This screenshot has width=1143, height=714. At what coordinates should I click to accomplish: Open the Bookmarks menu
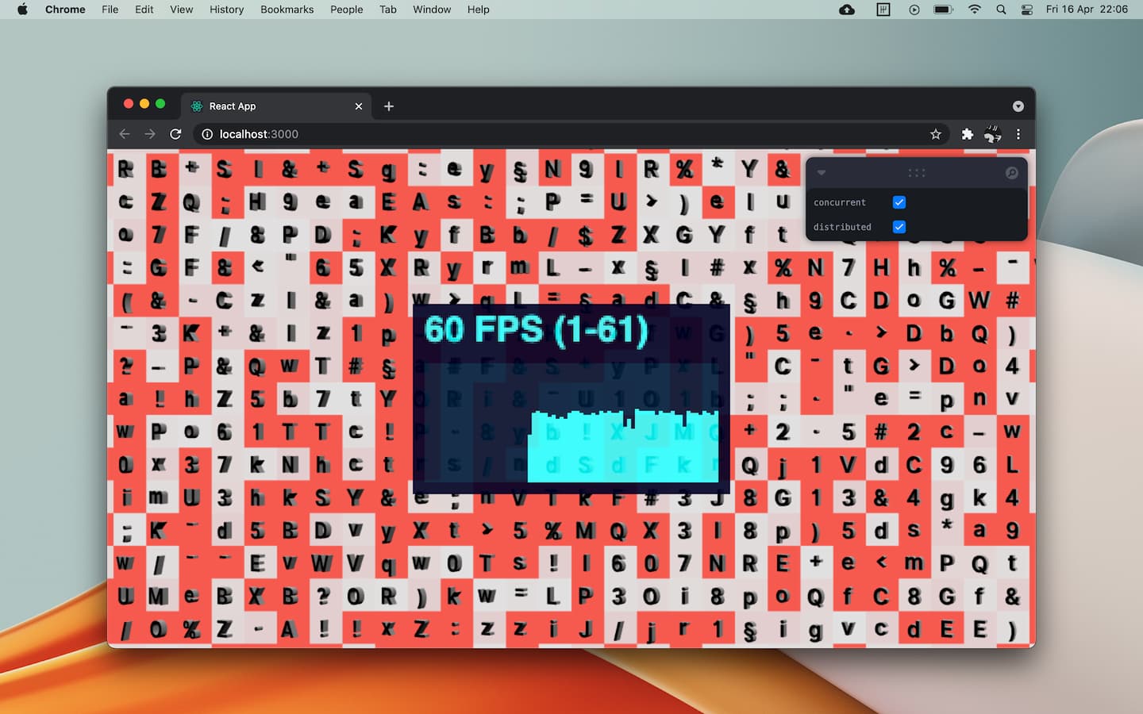287,10
